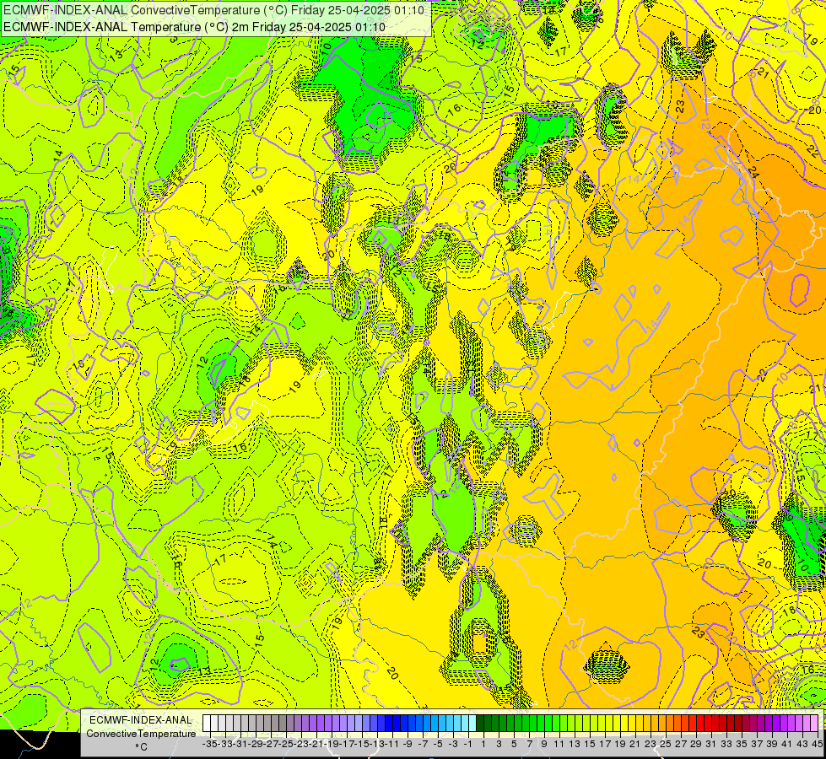The height and width of the screenshot is (759, 826).
Task: Click legend scale value '-33'
Action: point(225,744)
